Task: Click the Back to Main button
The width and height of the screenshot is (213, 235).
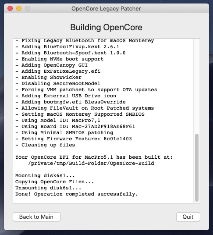Action: pyautogui.click(x=36, y=217)
